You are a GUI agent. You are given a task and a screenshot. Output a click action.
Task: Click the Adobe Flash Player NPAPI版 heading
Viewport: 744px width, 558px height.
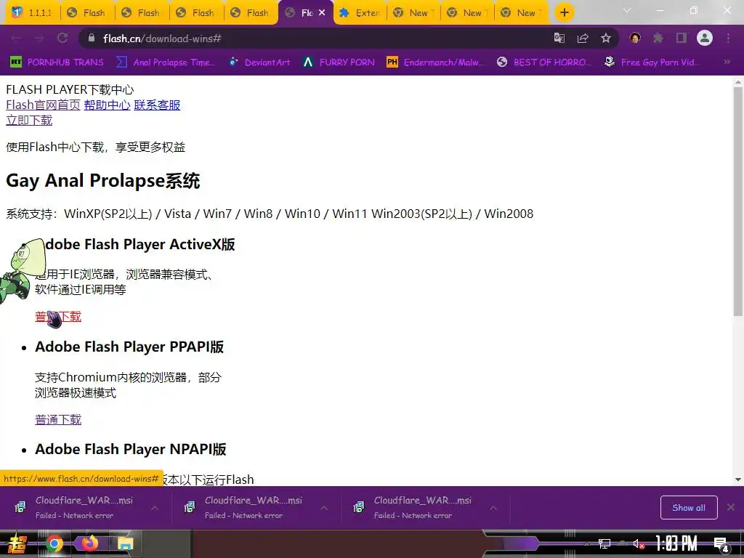click(x=131, y=449)
